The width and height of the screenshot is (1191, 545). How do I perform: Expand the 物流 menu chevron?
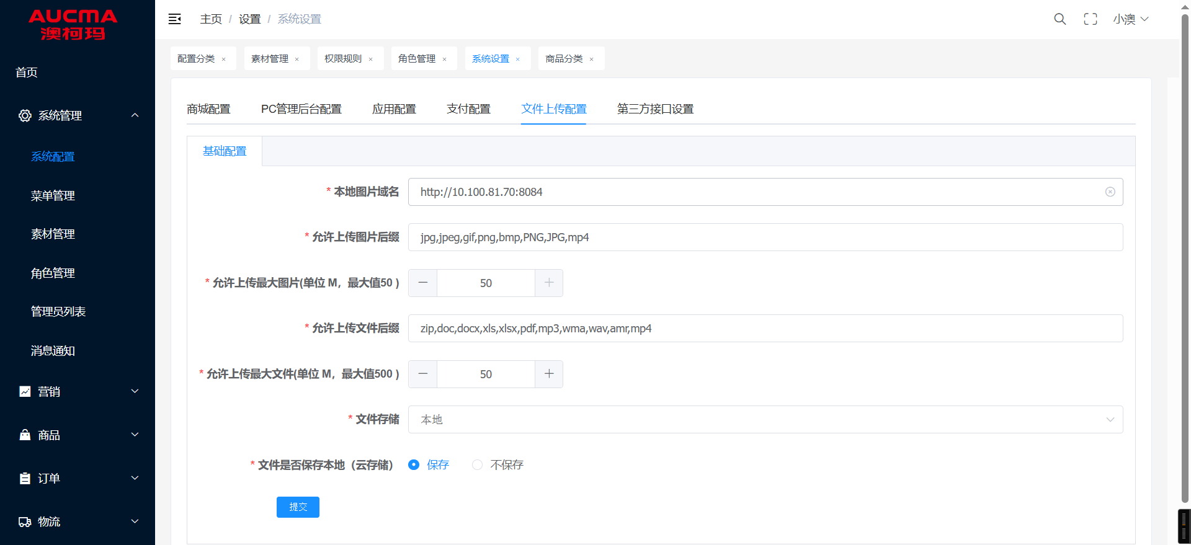(x=135, y=521)
